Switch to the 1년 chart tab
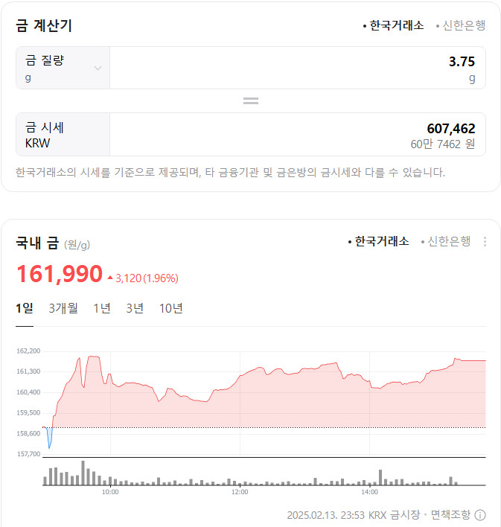The image size is (501, 527). pyautogui.click(x=102, y=308)
